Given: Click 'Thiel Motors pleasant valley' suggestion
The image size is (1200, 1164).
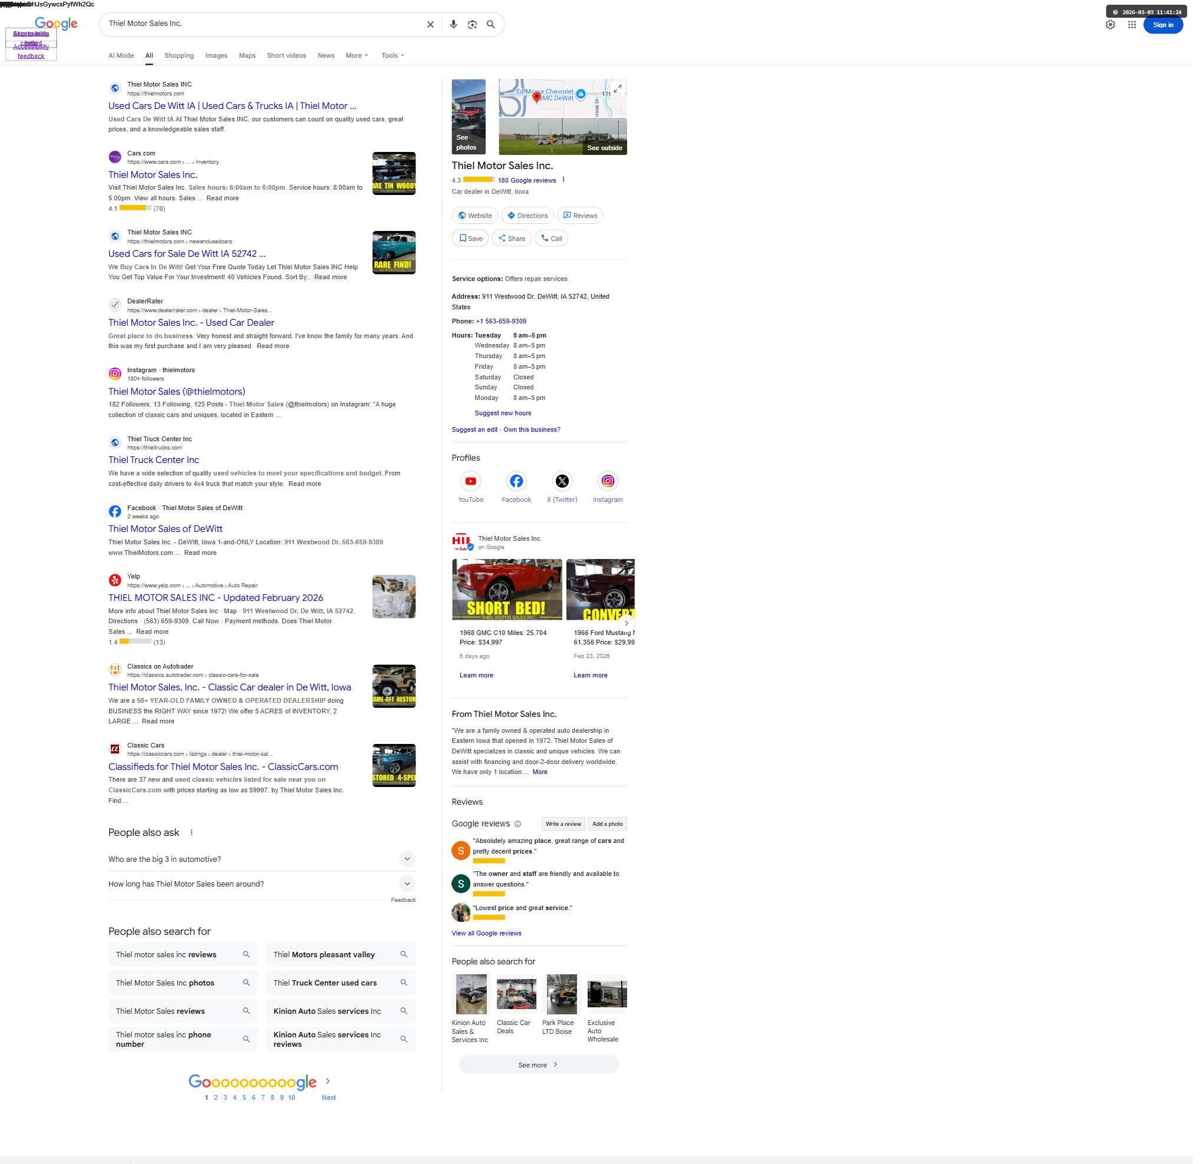Looking at the screenshot, I should [341, 954].
